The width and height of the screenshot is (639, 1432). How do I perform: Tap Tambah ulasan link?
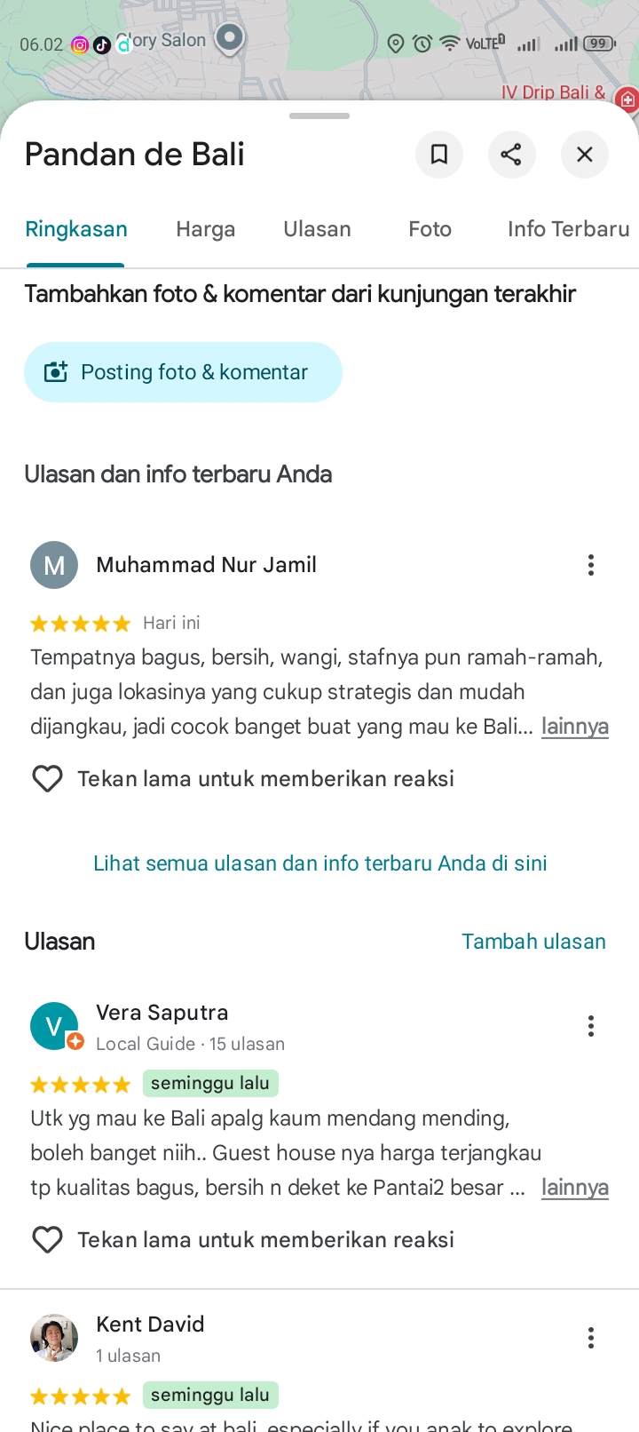[x=533, y=942]
